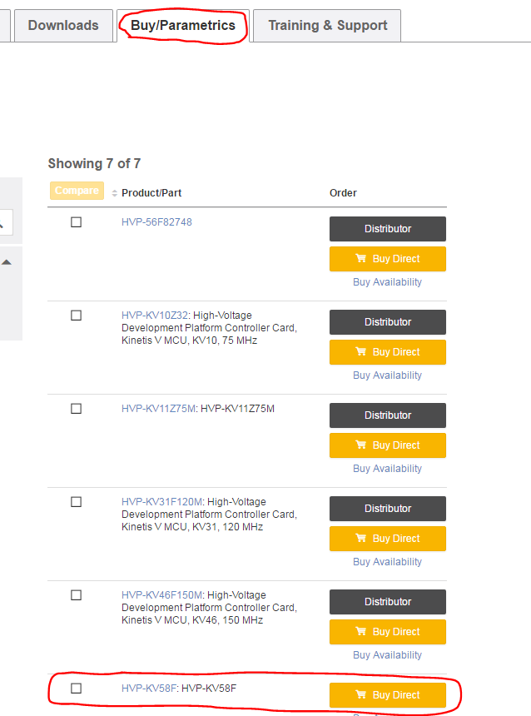Select the HVP-KV11Z75M checkbox
This screenshot has width=531, height=716.
pos(77,409)
